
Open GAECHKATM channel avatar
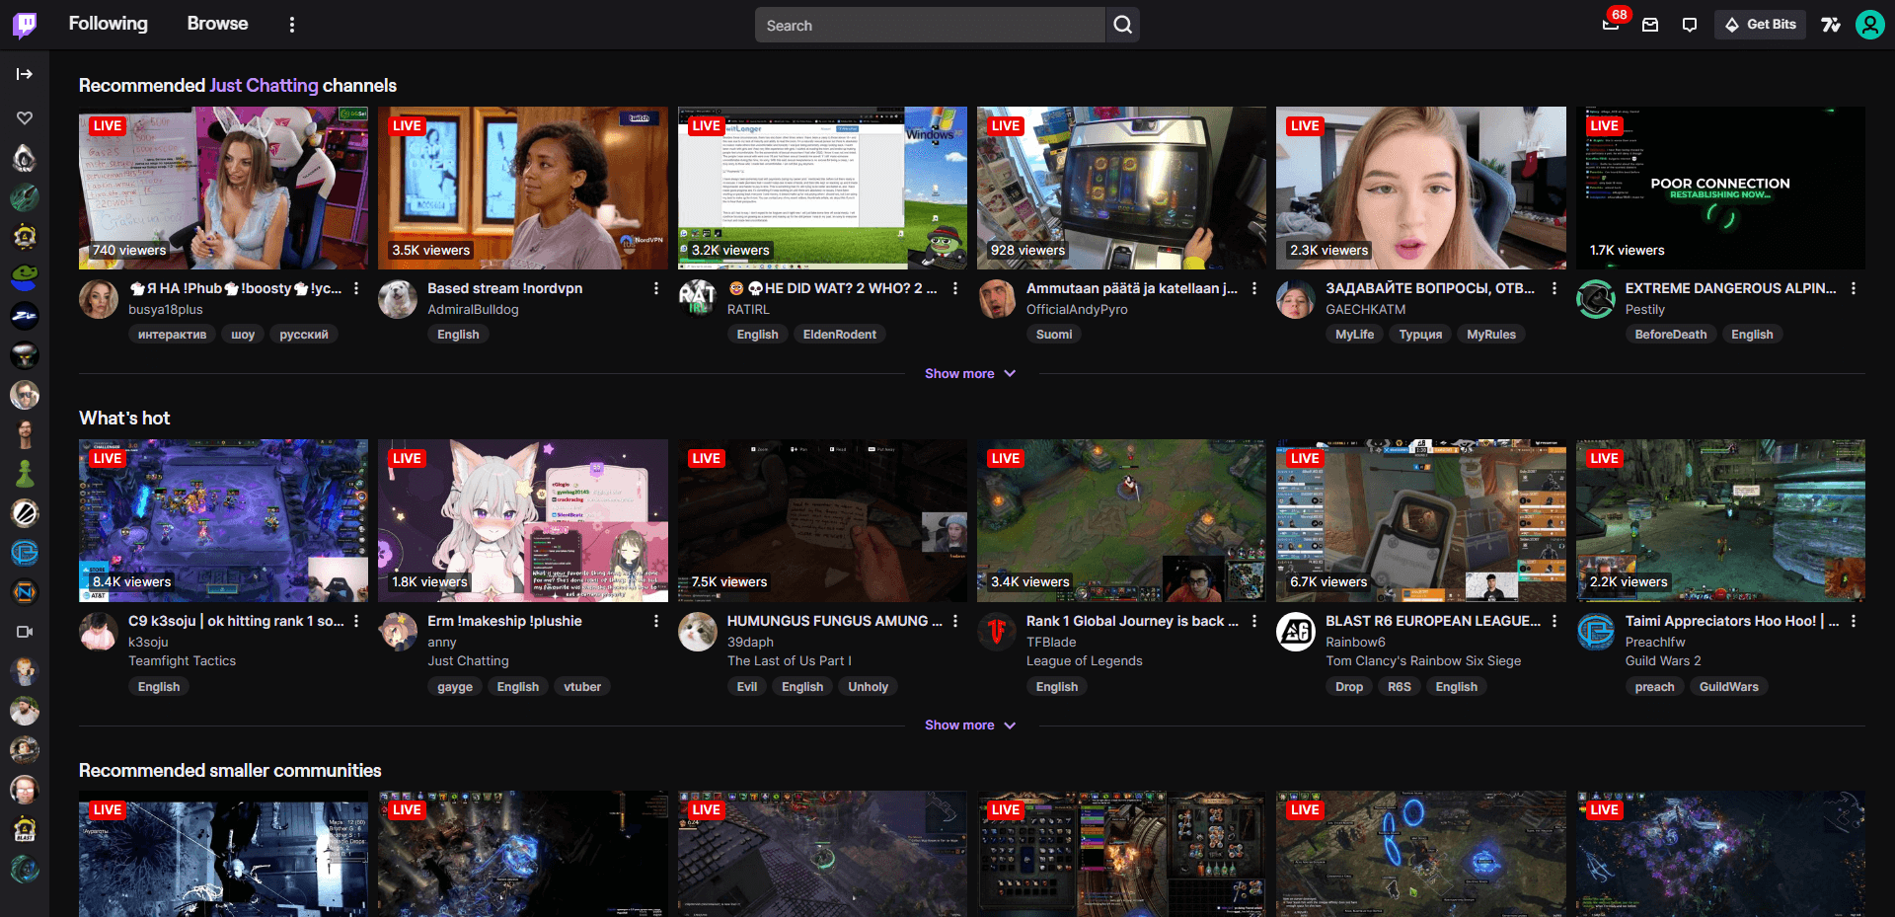[1296, 299]
